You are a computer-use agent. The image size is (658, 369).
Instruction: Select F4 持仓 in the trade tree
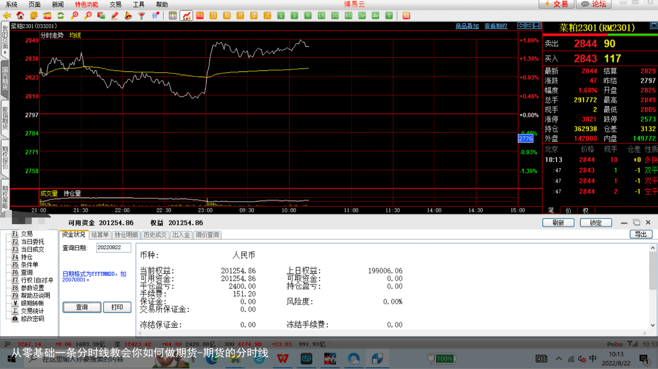click(x=26, y=257)
